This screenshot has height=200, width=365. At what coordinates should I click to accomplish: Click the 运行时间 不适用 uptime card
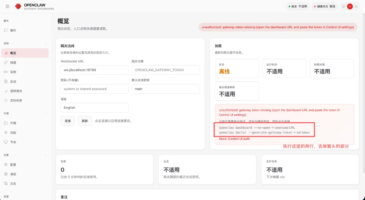284,69
